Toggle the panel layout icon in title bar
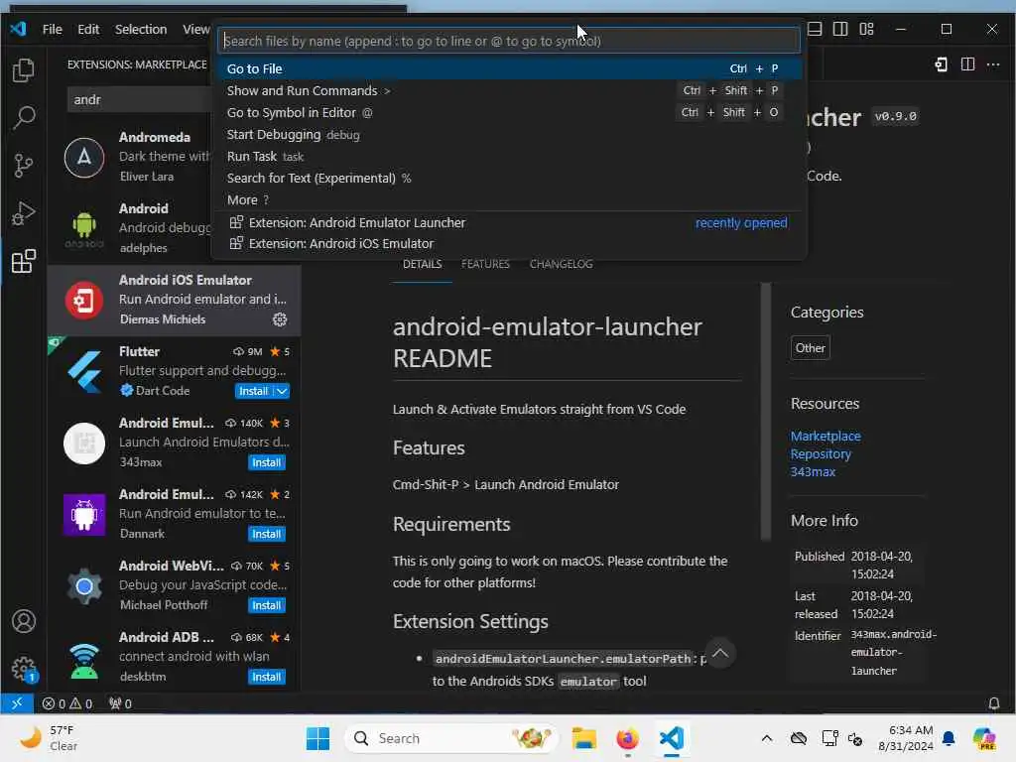The height and width of the screenshot is (762, 1016). (815, 29)
